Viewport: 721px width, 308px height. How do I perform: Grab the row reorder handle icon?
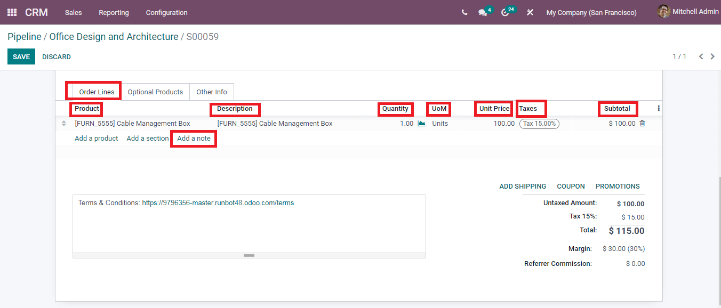point(64,124)
